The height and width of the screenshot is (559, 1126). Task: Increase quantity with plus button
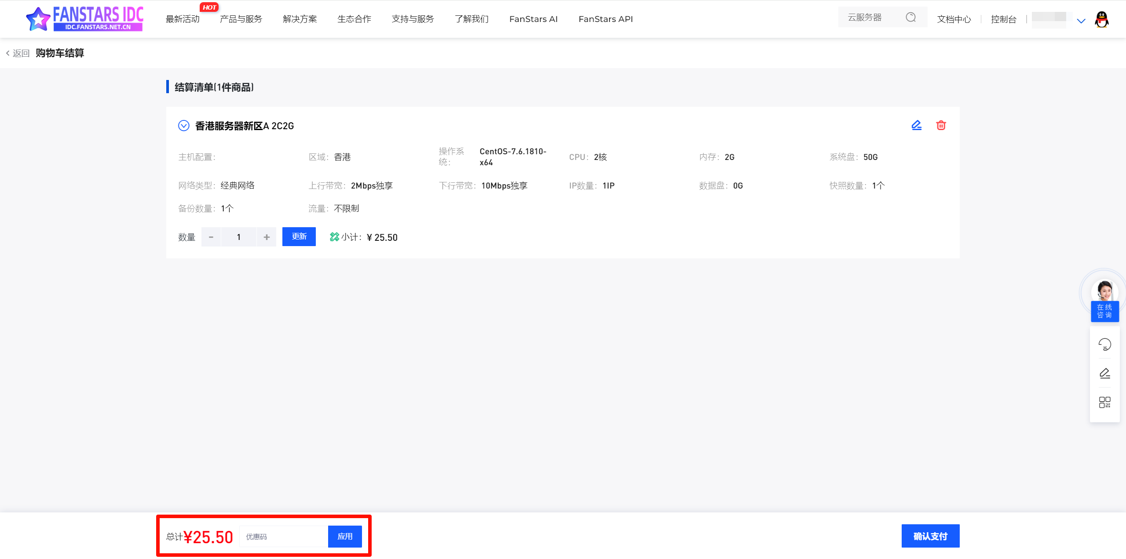click(x=267, y=237)
